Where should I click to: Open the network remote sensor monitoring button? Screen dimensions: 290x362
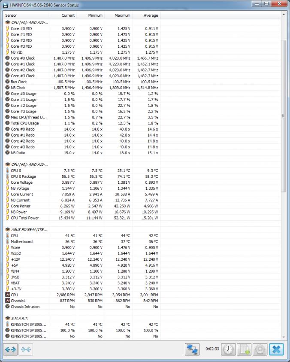click(x=192, y=349)
